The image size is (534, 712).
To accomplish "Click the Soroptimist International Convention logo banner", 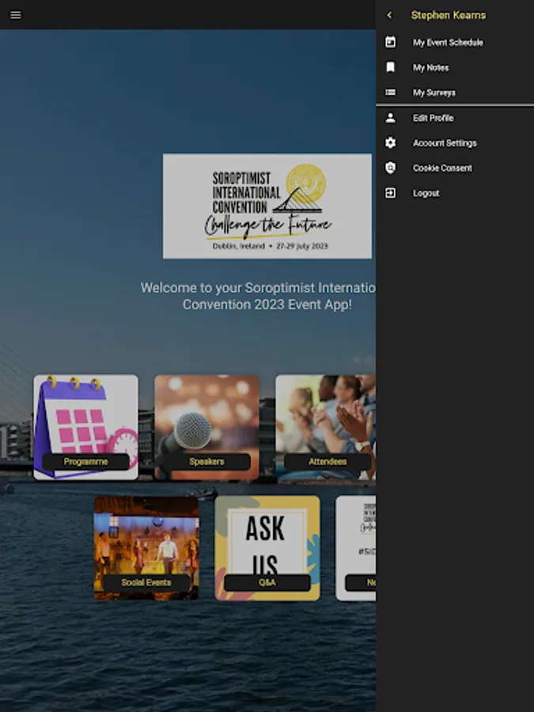I will point(267,206).
